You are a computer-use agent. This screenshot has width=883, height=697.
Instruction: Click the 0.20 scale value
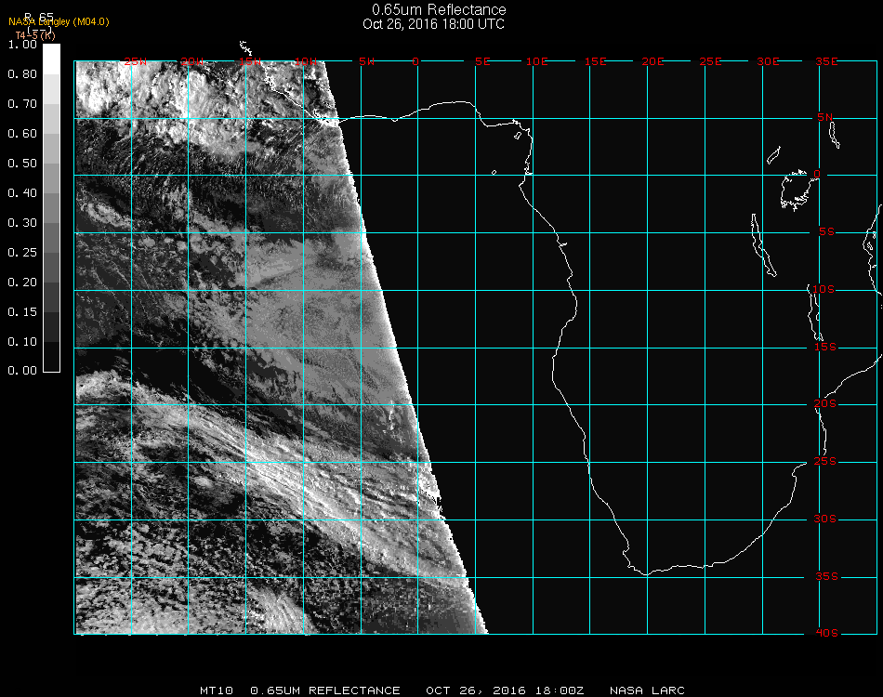coord(22,283)
